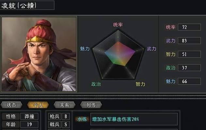Click the rainbow pentagon stat chart
Screen dimensions: 206x130
118,55
